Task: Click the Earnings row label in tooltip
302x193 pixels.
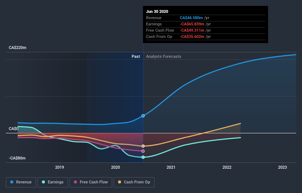Action: [x=154, y=24]
